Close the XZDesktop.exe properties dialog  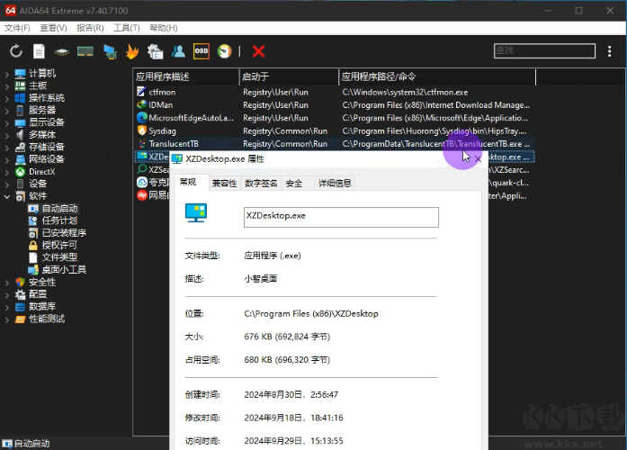(478, 159)
